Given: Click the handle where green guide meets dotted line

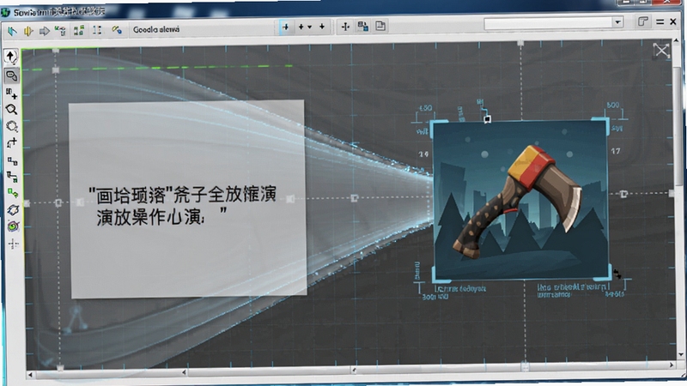Looking at the screenshot, I should click(56, 69).
